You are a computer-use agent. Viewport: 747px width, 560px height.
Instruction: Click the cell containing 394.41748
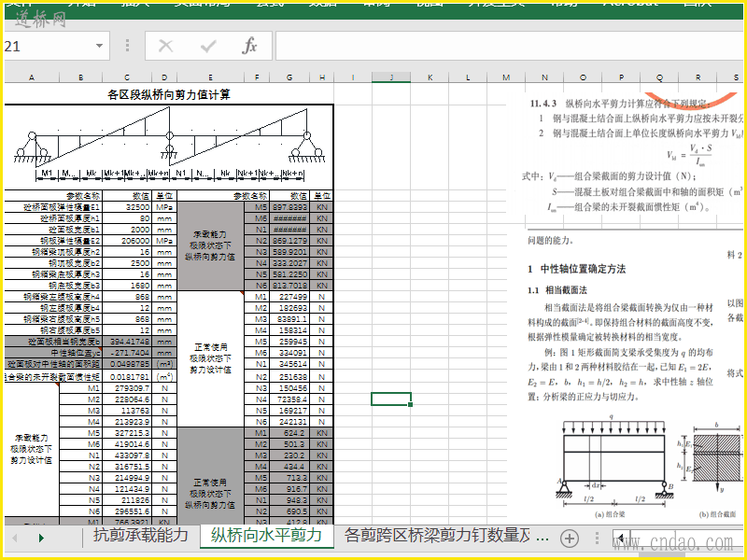(x=127, y=342)
